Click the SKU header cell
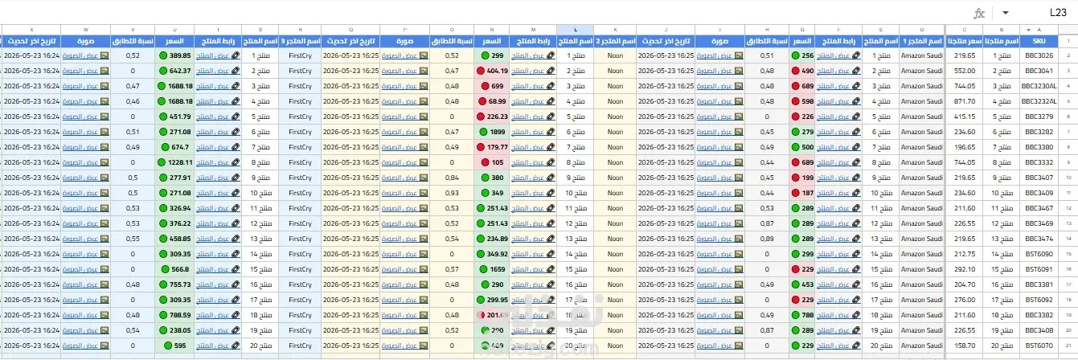1078x360 pixels. pos(1039,41)
